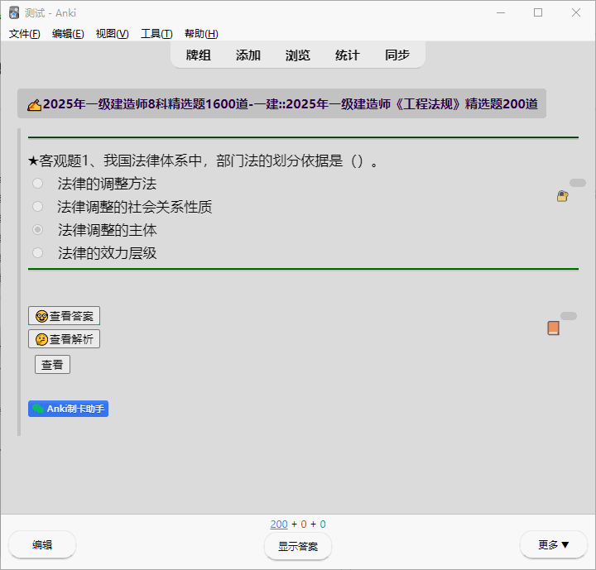596x570 pixels.
Task: Click the grey pill toggle above the book icon
Action: 569,316
